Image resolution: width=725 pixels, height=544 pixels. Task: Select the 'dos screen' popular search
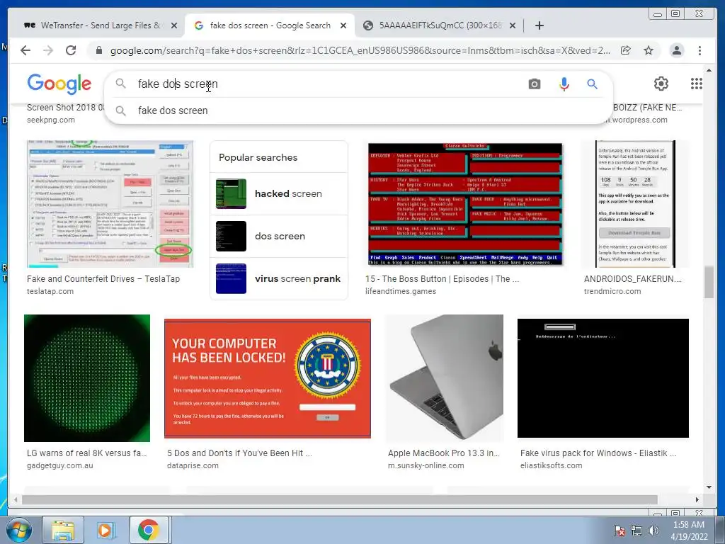pyautogui.click(x=279, y=237)
